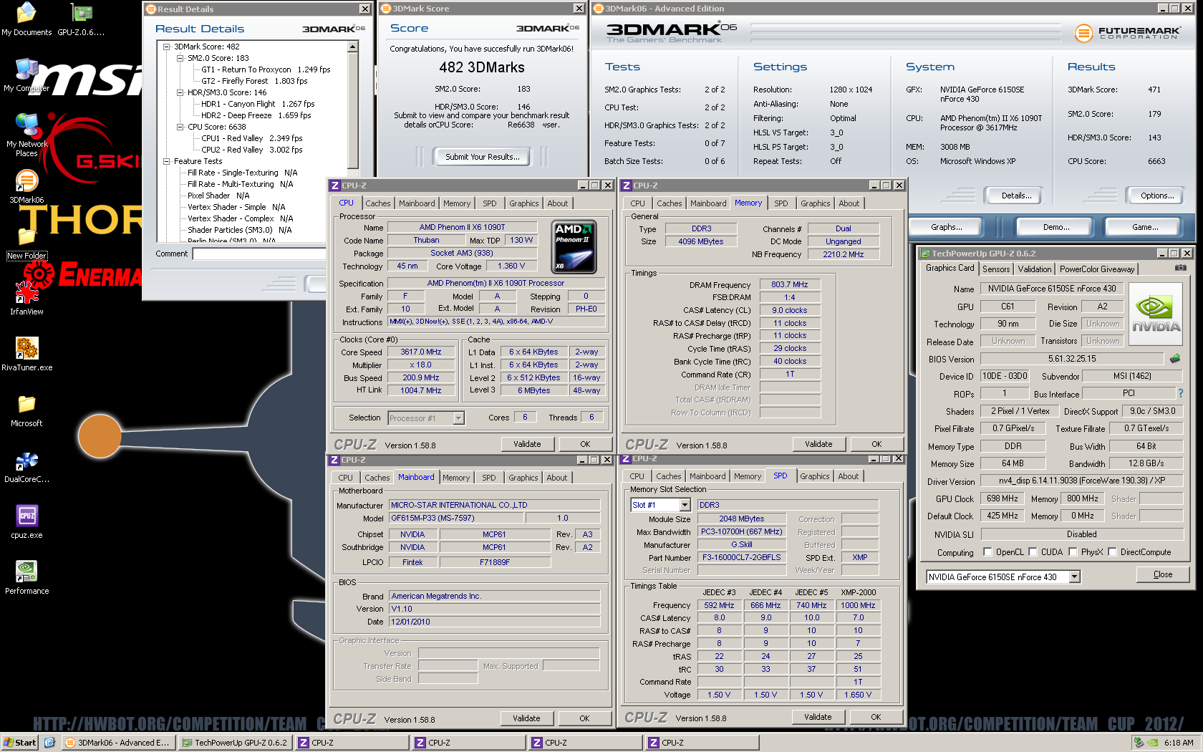
Task: Enable the OpenCL checkbox in GPU-Z
Action: point(988,552)
